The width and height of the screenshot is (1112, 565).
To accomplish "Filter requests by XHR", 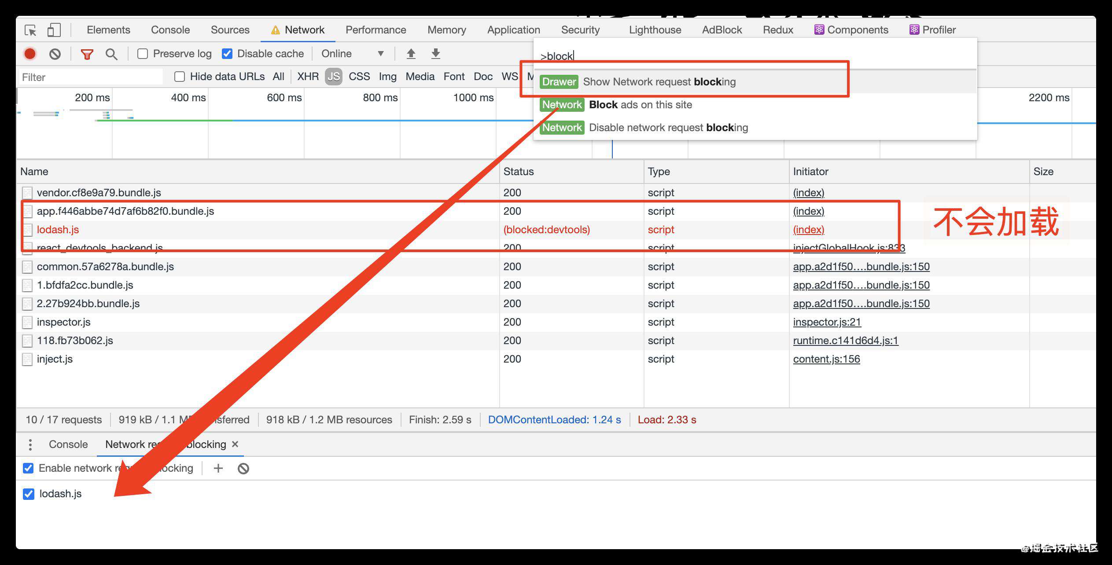I will [308, 77].
